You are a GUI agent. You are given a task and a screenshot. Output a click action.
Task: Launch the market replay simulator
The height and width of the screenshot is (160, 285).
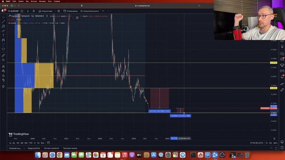coord(90,11)
